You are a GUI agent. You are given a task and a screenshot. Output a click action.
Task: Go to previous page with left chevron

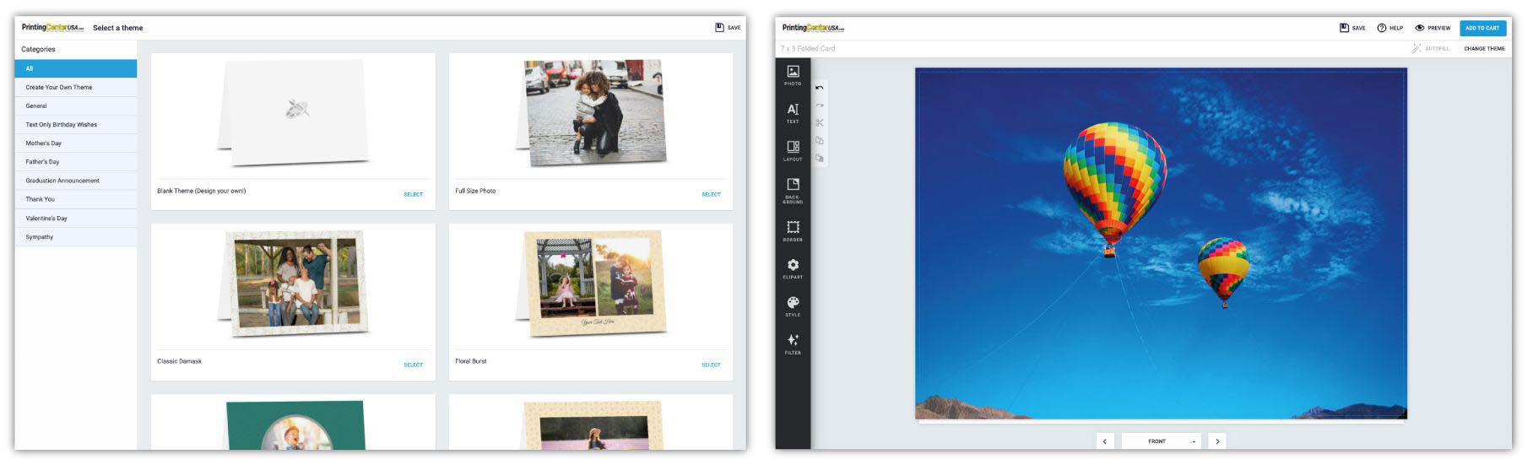(x=1105, y=441)
